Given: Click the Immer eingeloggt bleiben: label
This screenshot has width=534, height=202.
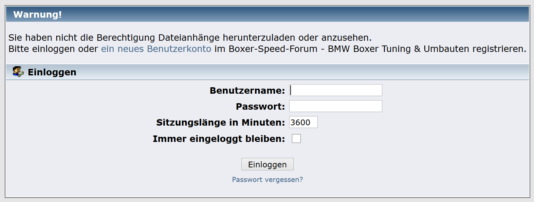Looking at the screenshot, I should click(219, 139).
